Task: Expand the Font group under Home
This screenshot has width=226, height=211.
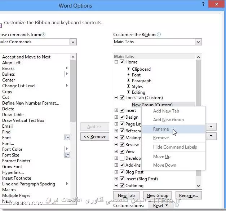Action: pyautogui.click(x=128, y=74)
